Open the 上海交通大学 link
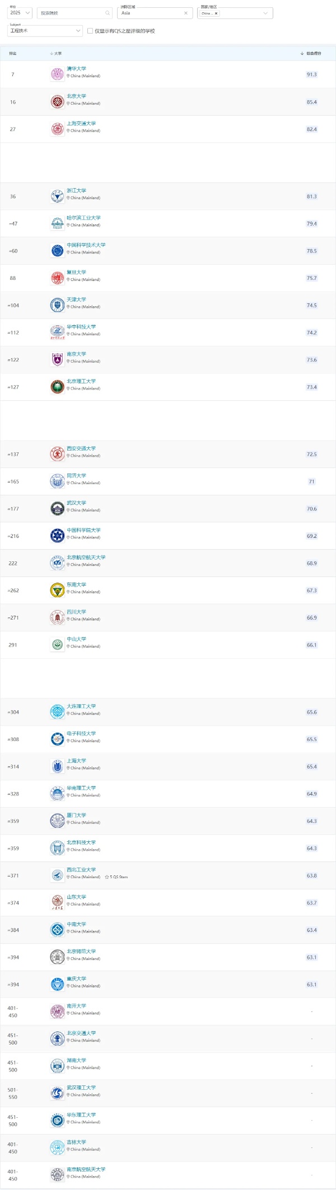 coord(81,123)
